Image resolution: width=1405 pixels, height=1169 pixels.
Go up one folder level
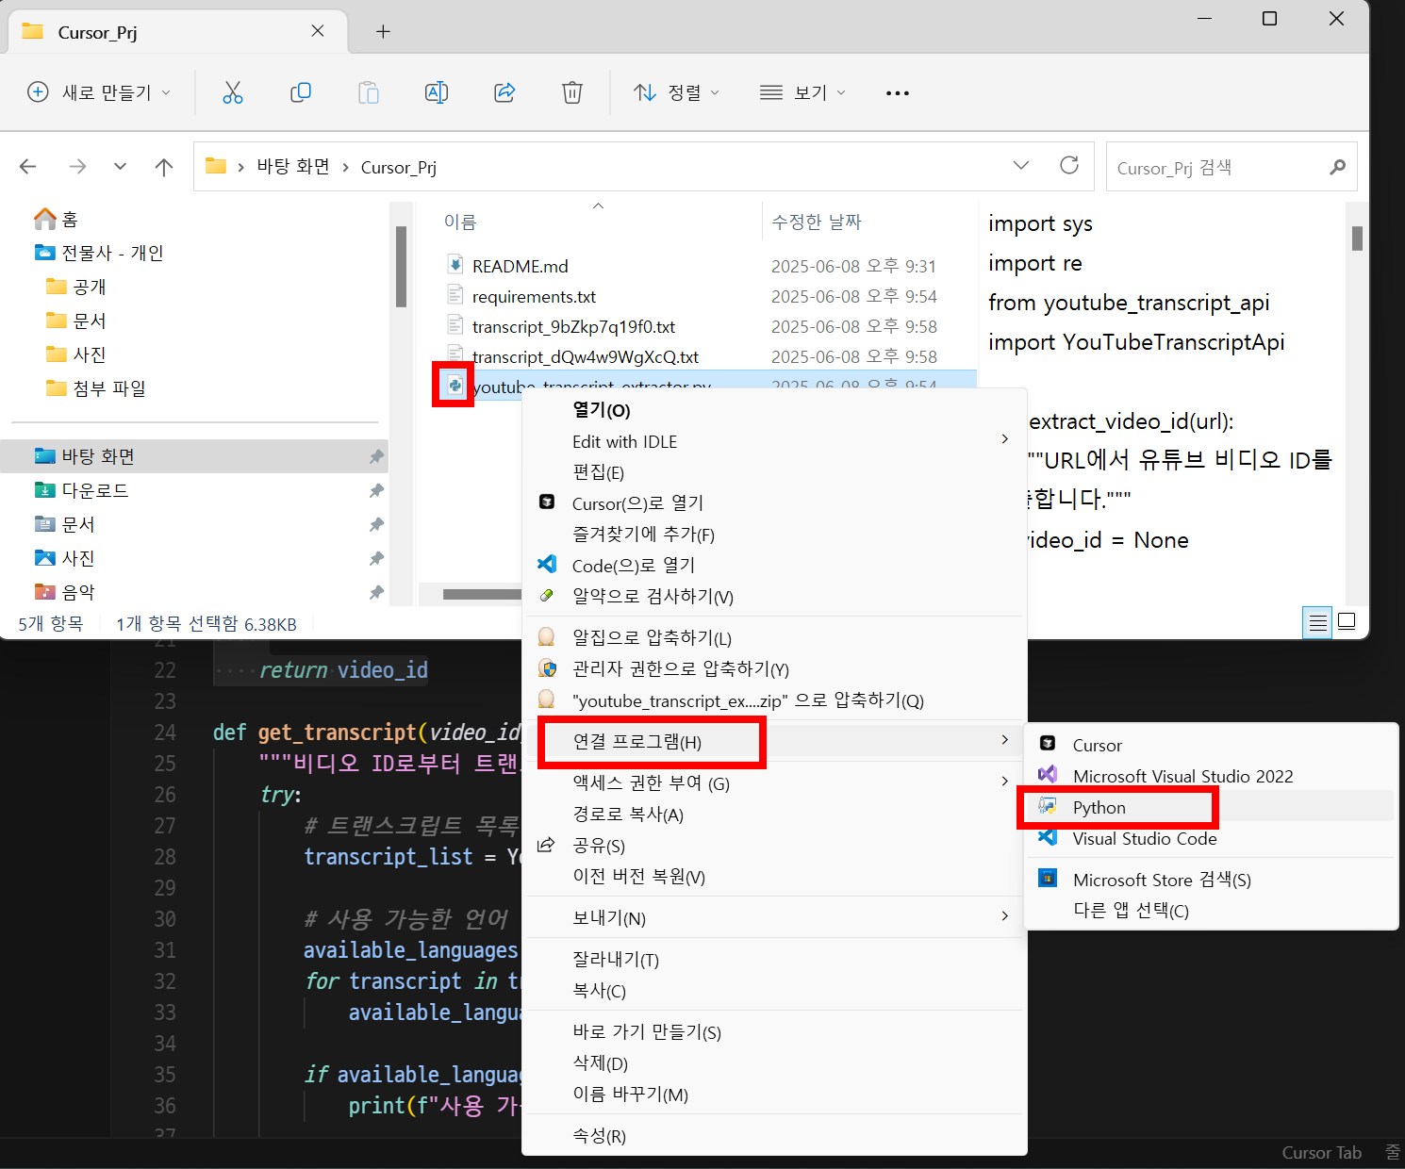tap(164, 167)
